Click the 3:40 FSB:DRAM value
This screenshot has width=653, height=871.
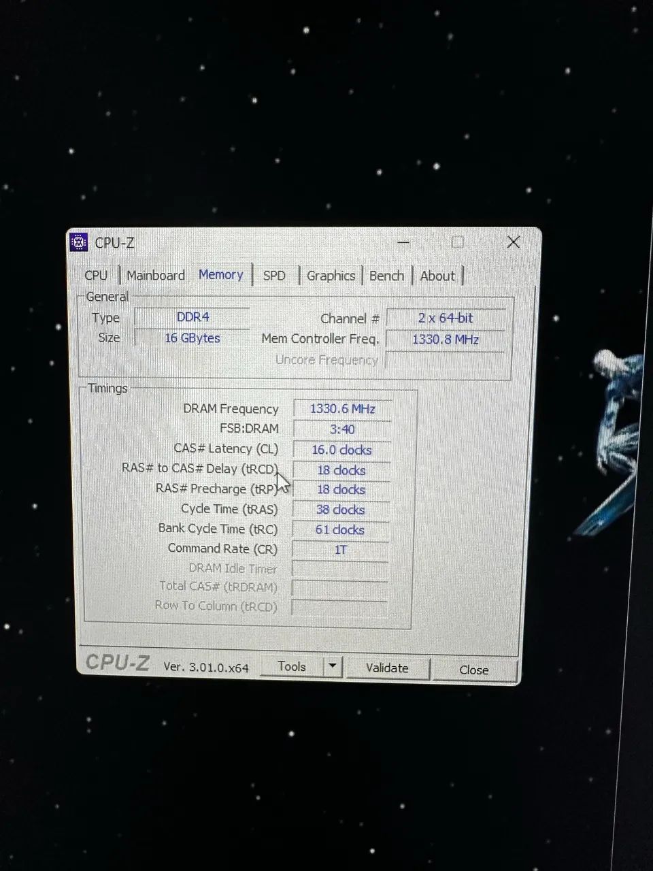tap(342, 429)
